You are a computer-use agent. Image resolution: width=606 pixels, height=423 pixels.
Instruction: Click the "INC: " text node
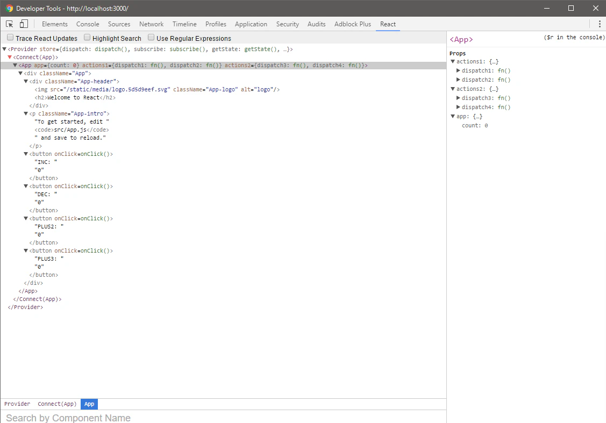pos(46,162)
